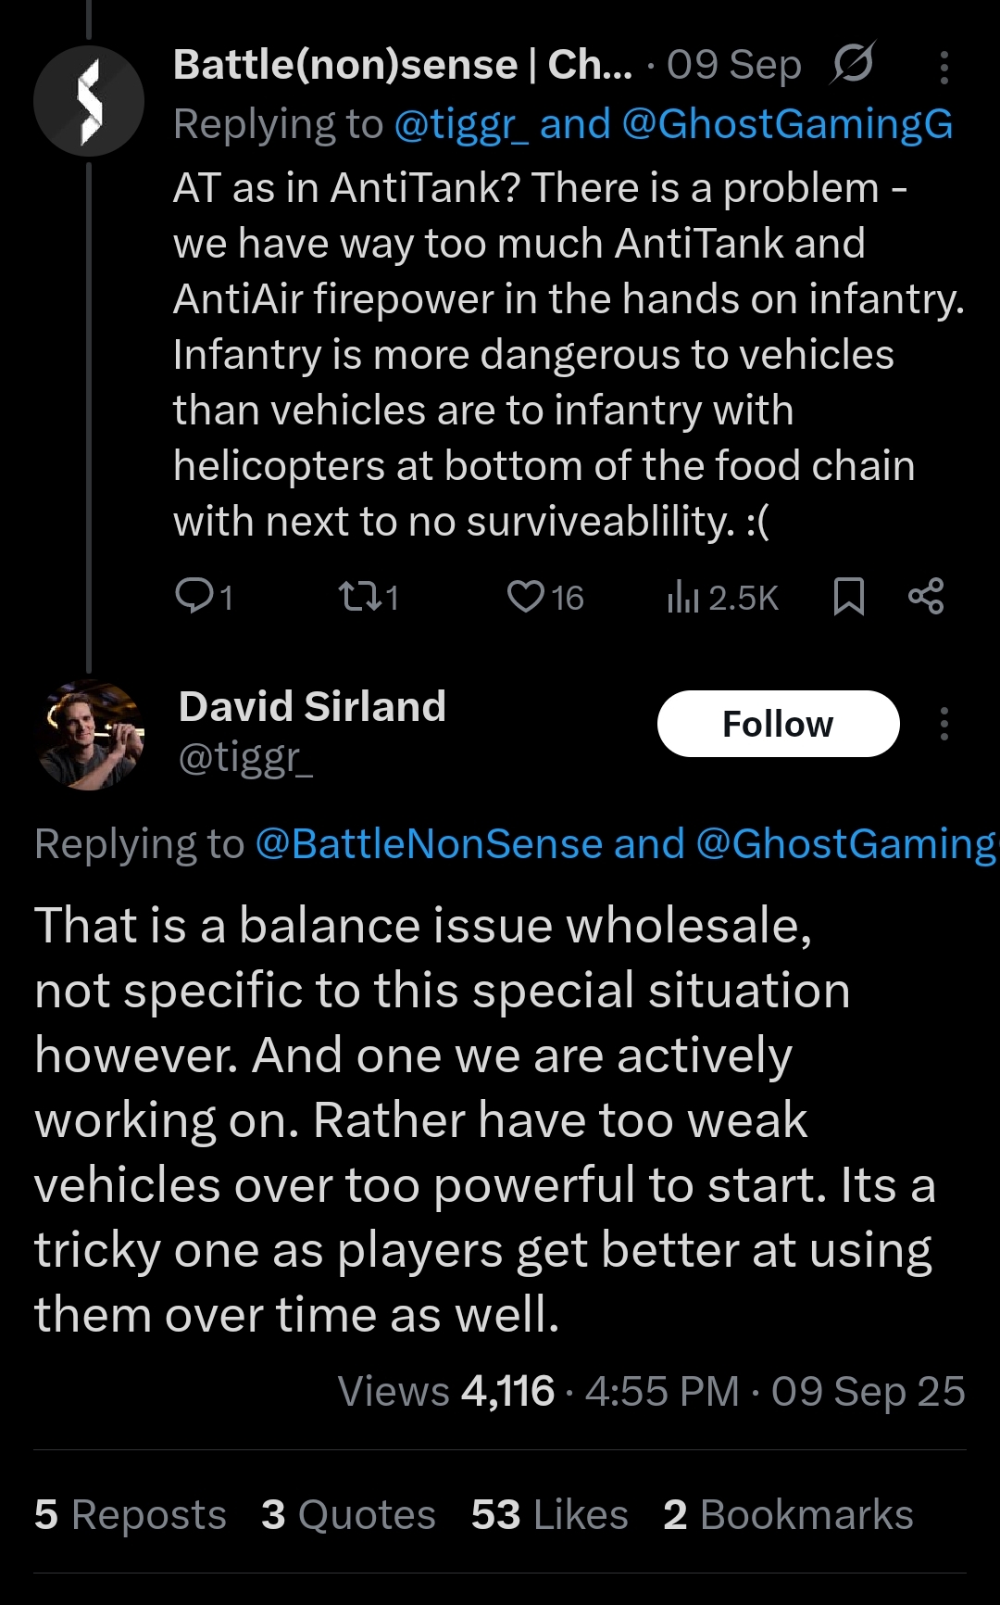Open David Sirland's profile picture
Viewport: 1000px width, 1605px height.
pos(90,735)
